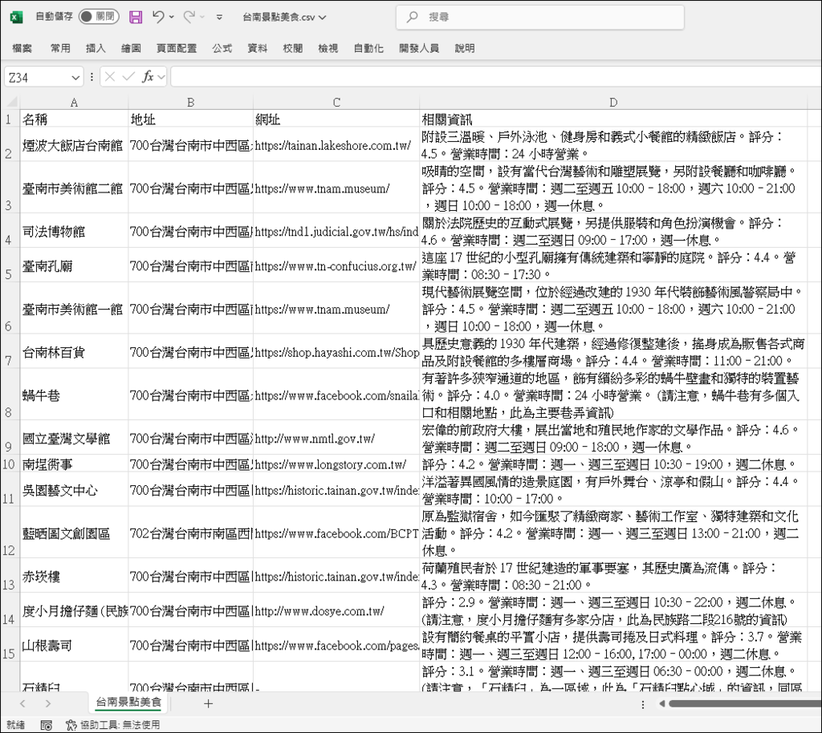Select the 台南景點美食 sheet tab
The width and height of the screenshot is (822, 733).
coord(128,702)
